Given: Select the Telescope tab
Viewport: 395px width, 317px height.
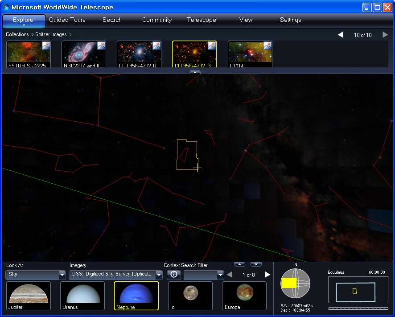Looking at the screenshot, I should point(201,20).
